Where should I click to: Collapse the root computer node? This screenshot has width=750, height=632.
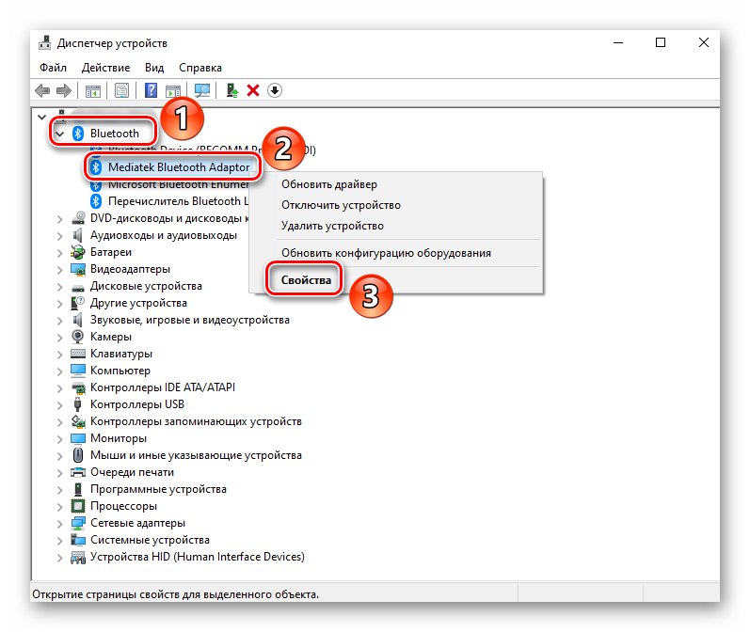click(42, 117)
